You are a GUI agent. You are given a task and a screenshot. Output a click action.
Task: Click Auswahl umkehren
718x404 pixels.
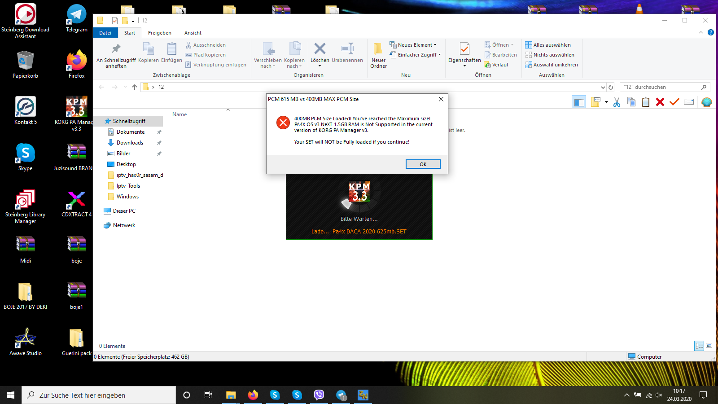click(x=552, y=65)
